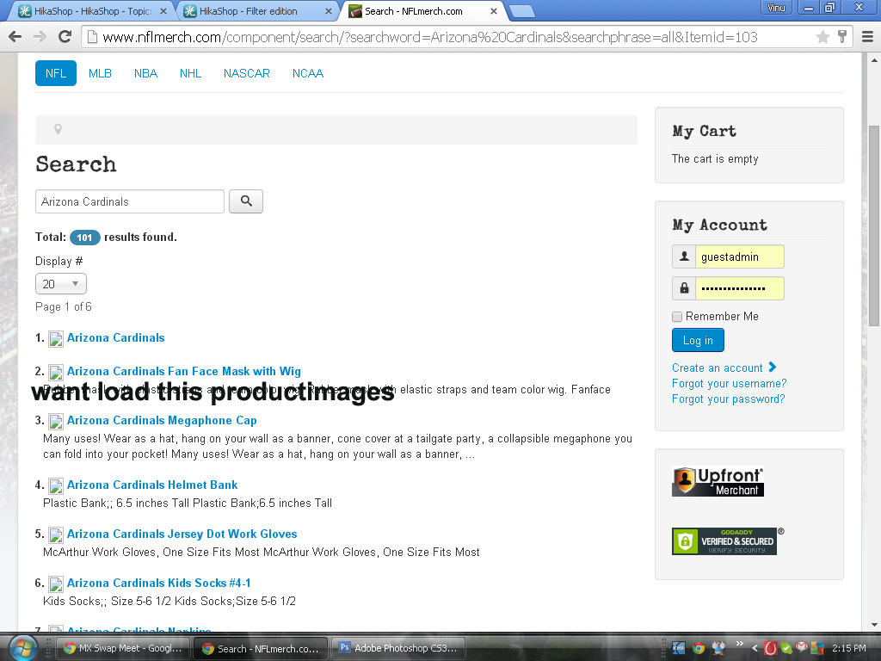Switch to the HikaShop Filter edition tab

pos(258,10)
